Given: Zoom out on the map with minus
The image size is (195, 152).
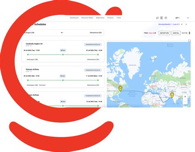Looking at the screenshot, I should [x=185, y=102].
